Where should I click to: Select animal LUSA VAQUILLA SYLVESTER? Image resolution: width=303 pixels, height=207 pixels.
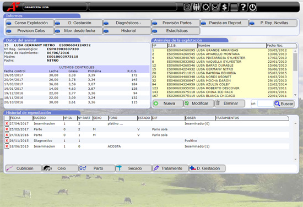pyautogui.click(x=223, y=62)
